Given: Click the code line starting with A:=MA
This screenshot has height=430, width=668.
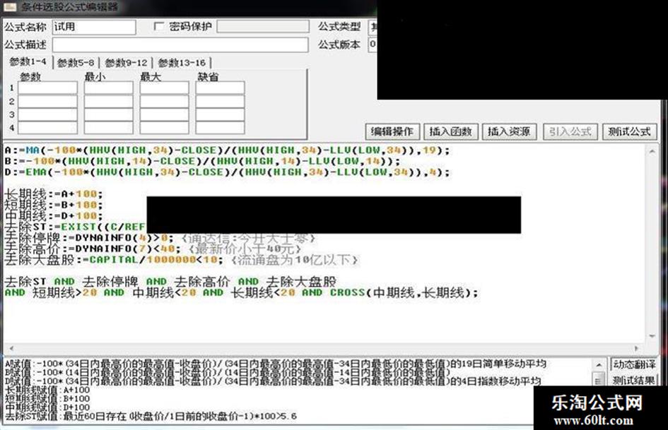Looking at the screenshot, I should pyautogui.click(x=227, y=150).
